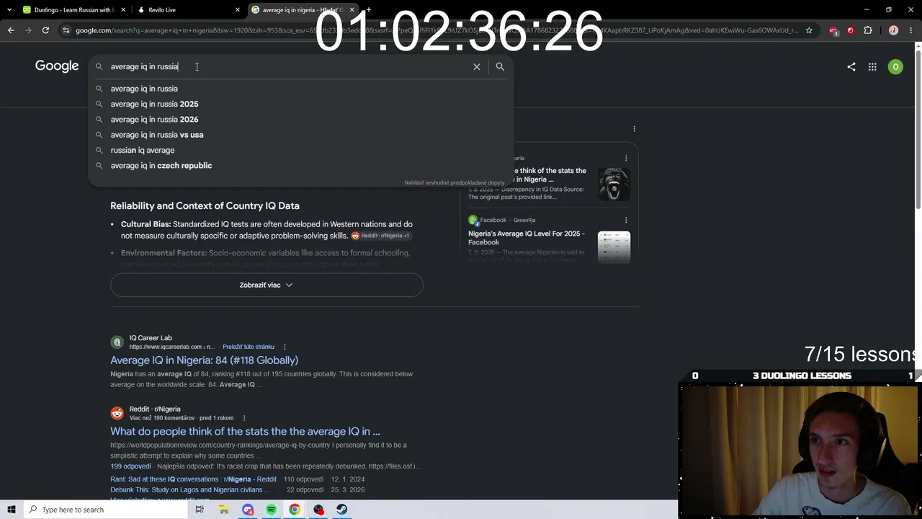Choose suggestion 'average iq in russia 2025'
The width and height of the screenshot is (922, 519).
[x=301, y=104]
